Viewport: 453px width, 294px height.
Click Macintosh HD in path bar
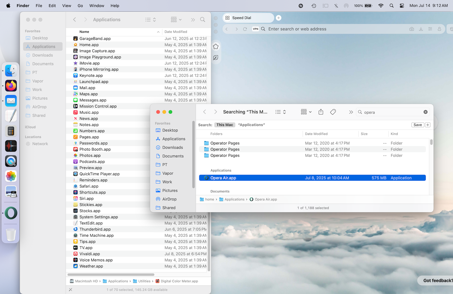coord(84,281)
